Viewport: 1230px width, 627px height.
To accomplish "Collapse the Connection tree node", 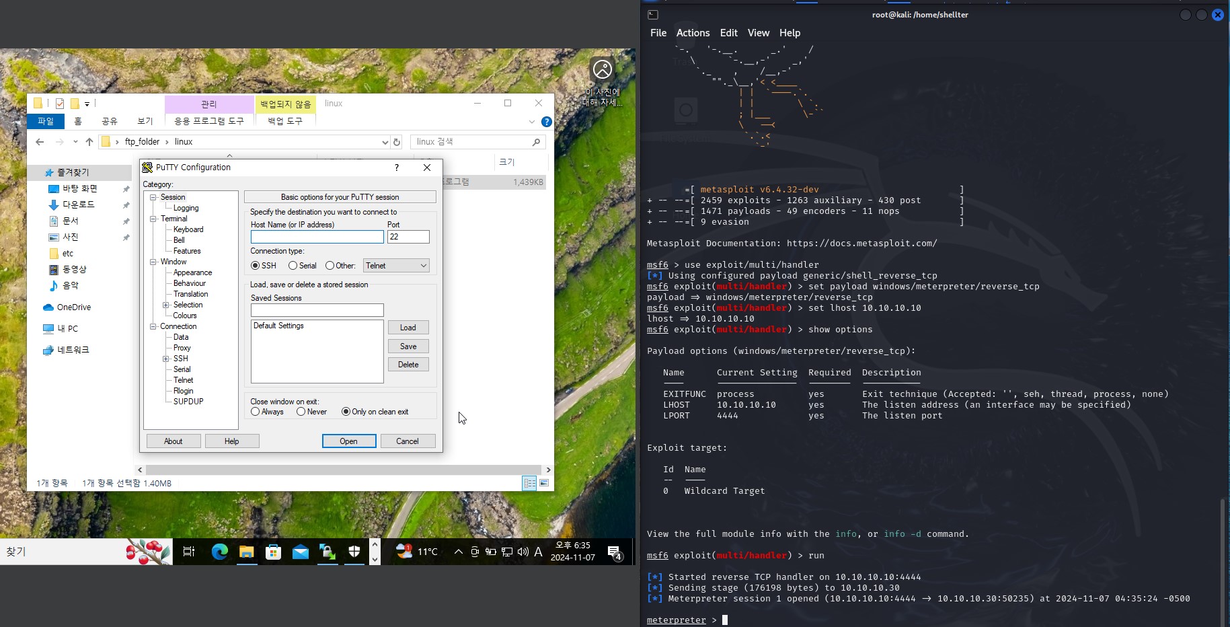I will 153,326.
